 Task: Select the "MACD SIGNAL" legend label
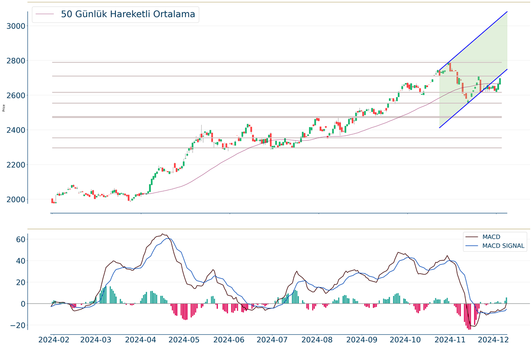tap(504, 246)
